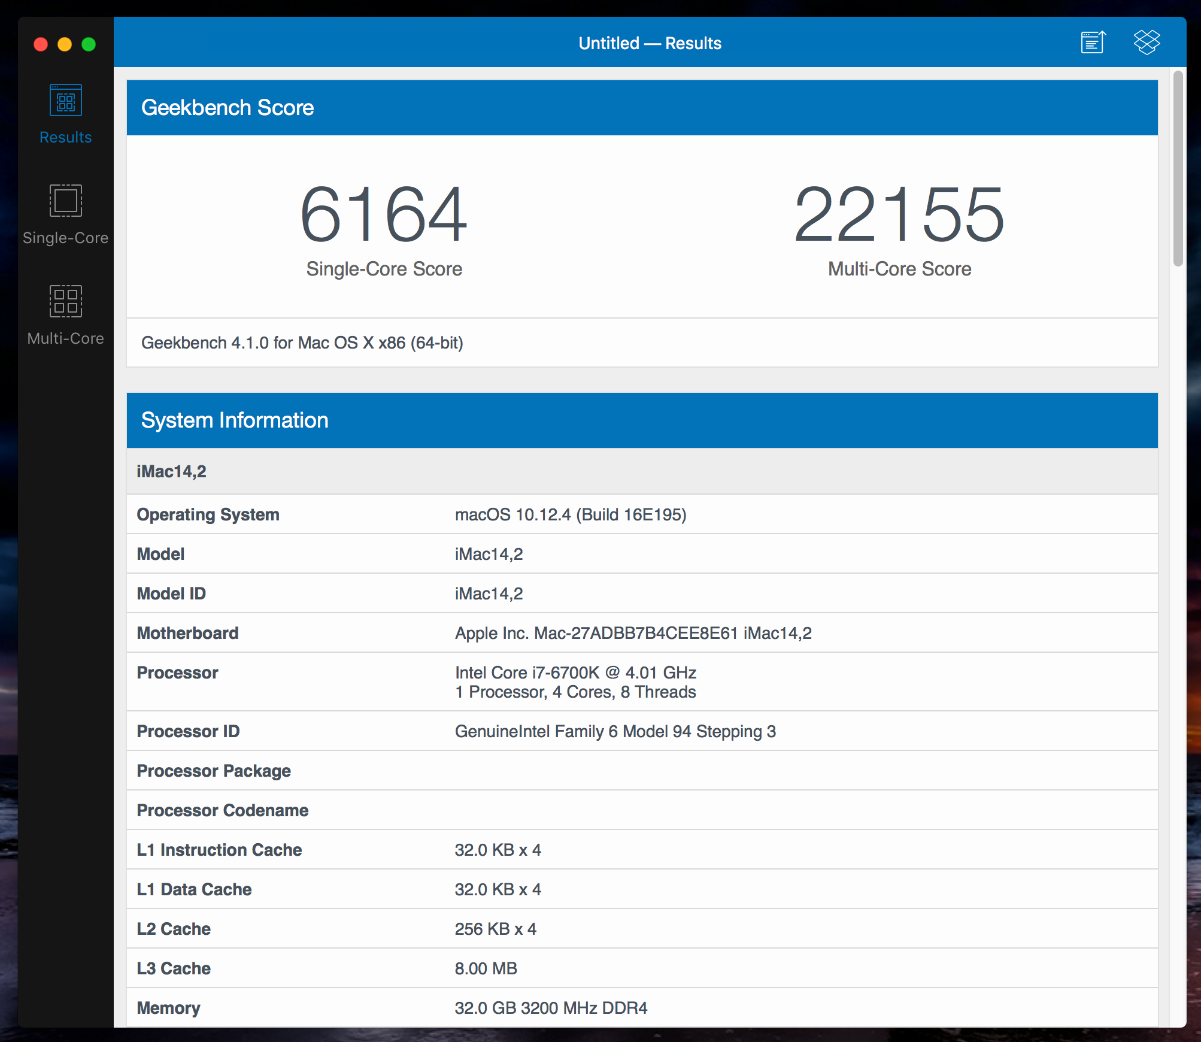1201x1042 pixels.
Task: Click the Untitled — Results window title
Action: [650, 43]
